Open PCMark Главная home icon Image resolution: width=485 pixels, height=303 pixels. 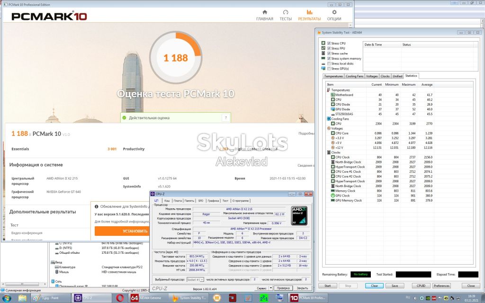[264, 12]
